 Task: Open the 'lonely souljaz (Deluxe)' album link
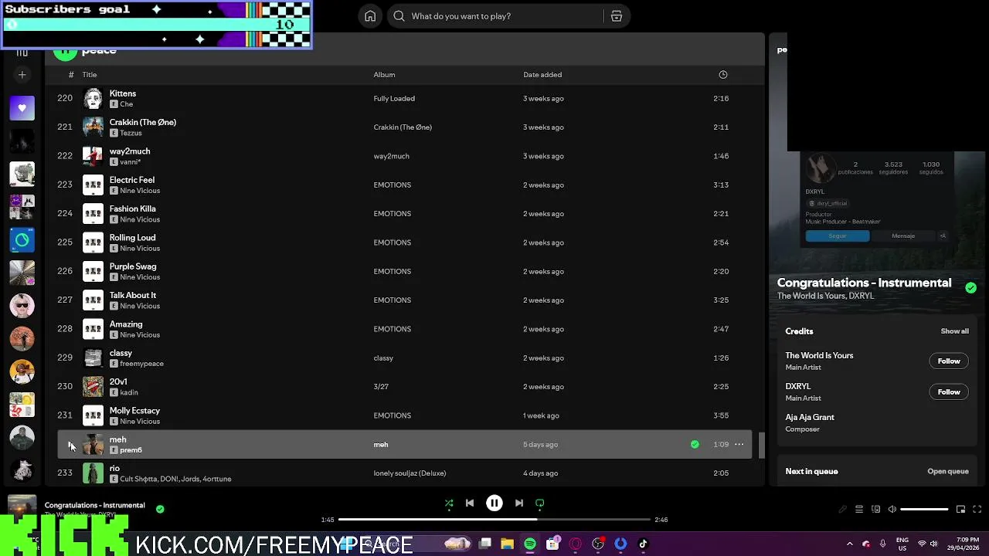click(x=410, y=473)
